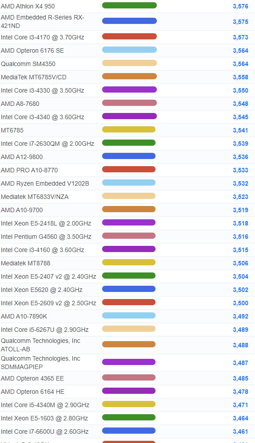Open AMD Opteron 4365 EE entry
Viewport: 255px width, 443px height.
tap(32, 378)
